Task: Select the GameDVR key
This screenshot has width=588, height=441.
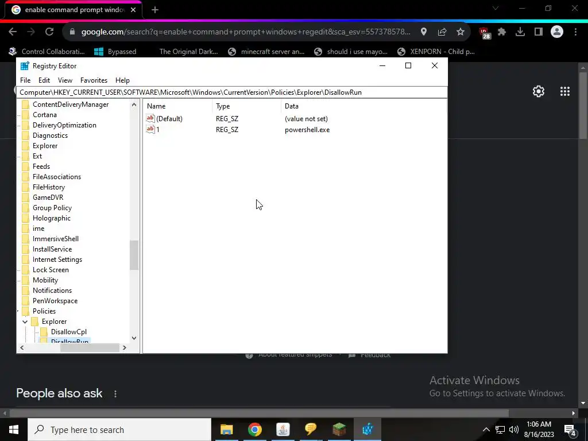Action: click(48, 198)
